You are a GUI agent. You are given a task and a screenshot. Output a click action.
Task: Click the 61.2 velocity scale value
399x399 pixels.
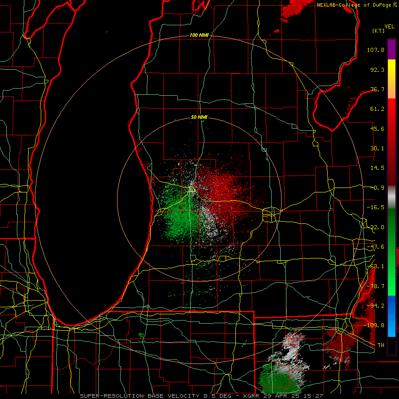coord(377,109)
